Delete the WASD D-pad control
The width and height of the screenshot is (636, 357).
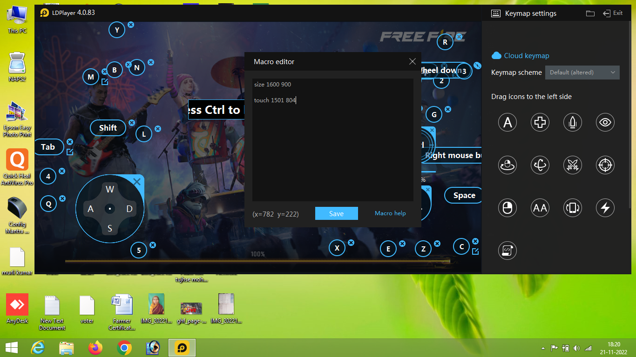coord(137,182)
